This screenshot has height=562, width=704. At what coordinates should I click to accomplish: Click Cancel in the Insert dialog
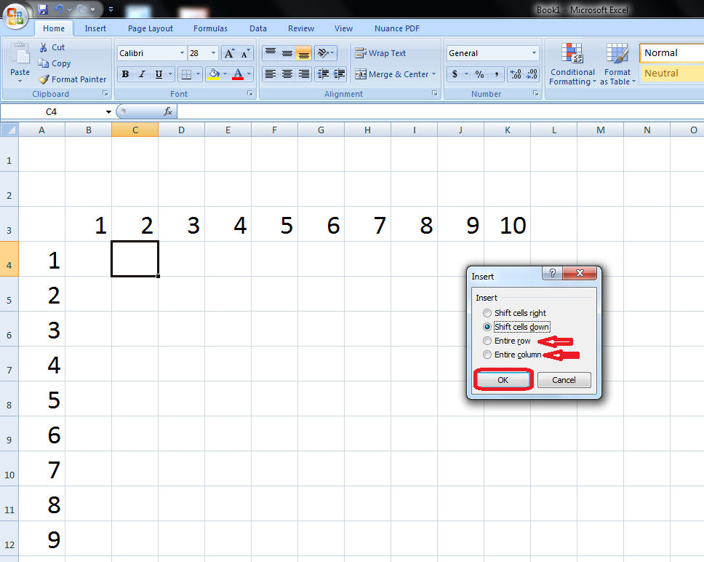pyautogui.click(x=564, y=379)
